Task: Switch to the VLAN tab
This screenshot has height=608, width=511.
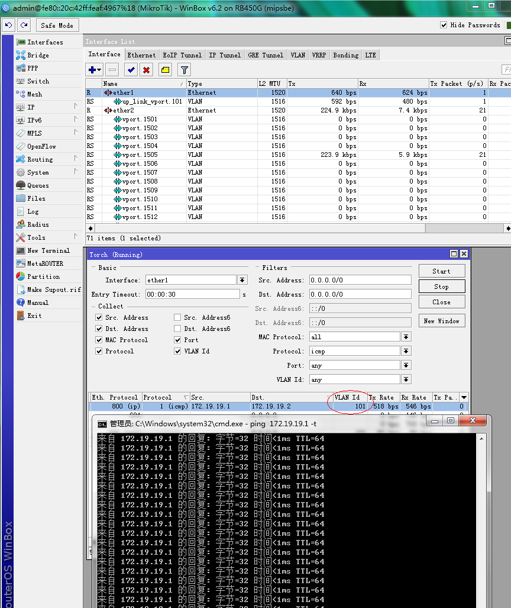Action: [x=297, y=55]
